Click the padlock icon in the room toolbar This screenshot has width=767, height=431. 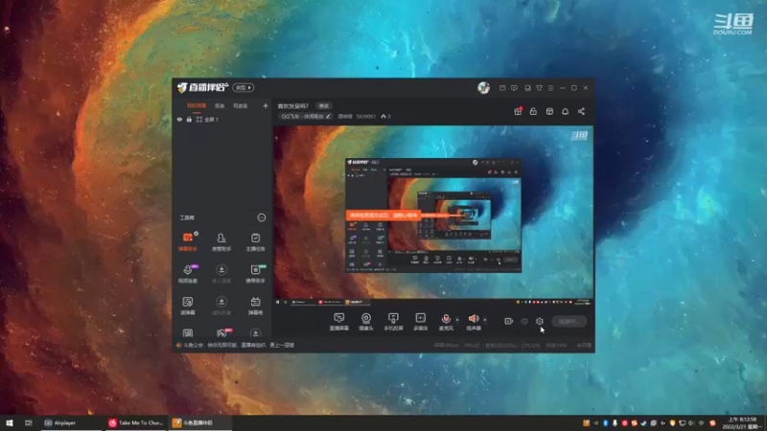[x=534, y=111]
